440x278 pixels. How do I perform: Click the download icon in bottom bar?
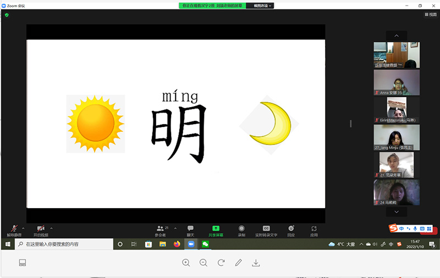pyautogui.click(x=256, y=263)
